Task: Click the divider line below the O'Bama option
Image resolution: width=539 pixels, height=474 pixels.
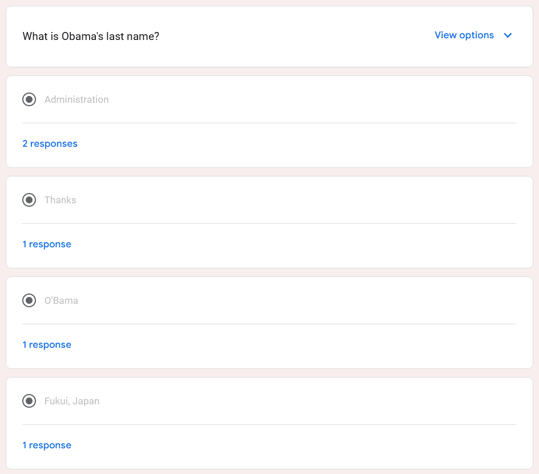Action: click(x=269, y=324)
